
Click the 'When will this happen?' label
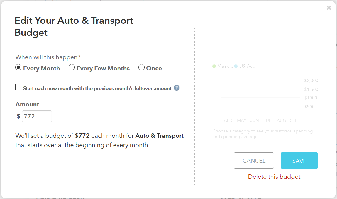48,57
